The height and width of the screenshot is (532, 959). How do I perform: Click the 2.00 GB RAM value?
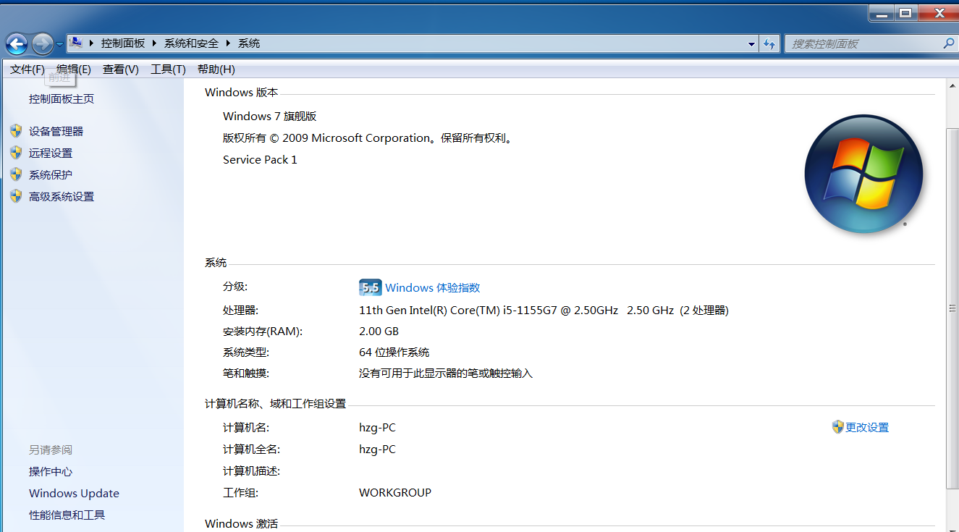tap(379, 332)
